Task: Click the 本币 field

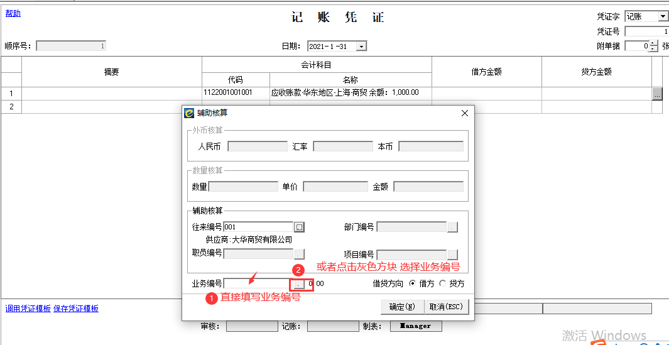Action: tap(431, 146)
